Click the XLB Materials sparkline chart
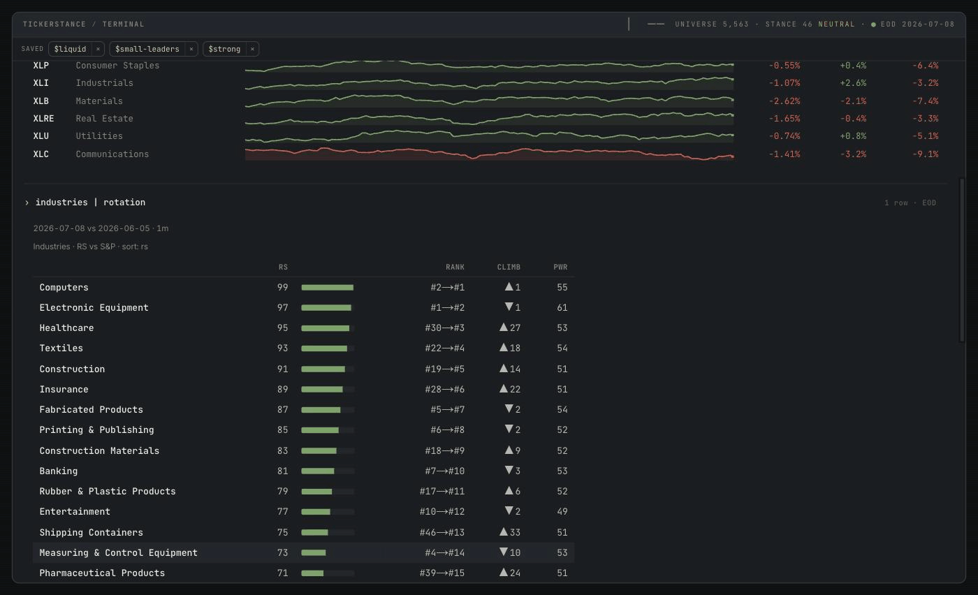978x595 pixels. click(x=489, y=101)
